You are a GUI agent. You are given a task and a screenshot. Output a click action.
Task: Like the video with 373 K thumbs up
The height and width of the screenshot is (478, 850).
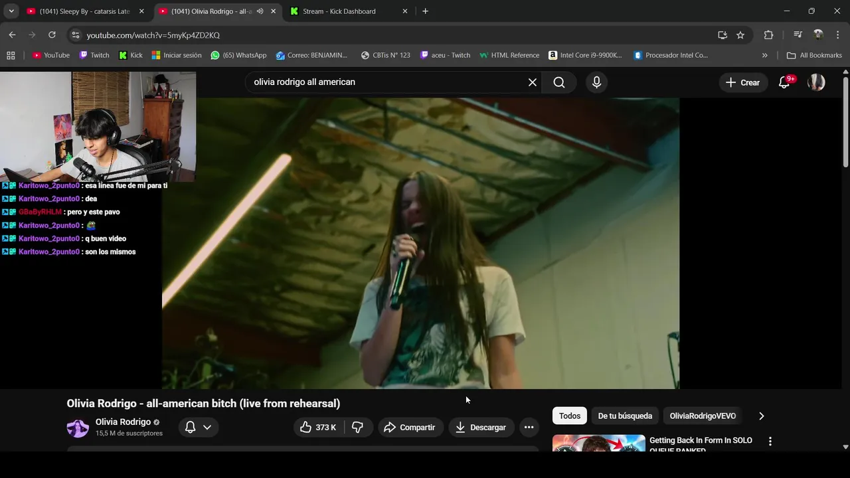tap(319, 428)
